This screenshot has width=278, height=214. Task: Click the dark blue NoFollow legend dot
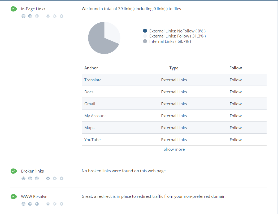145,31
